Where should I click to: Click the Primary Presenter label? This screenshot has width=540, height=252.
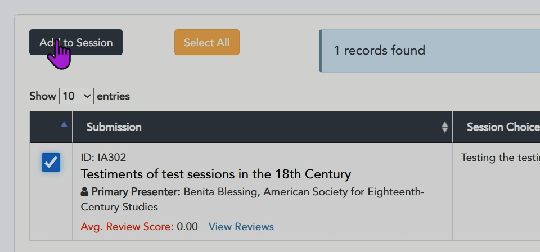coord(136,192)
